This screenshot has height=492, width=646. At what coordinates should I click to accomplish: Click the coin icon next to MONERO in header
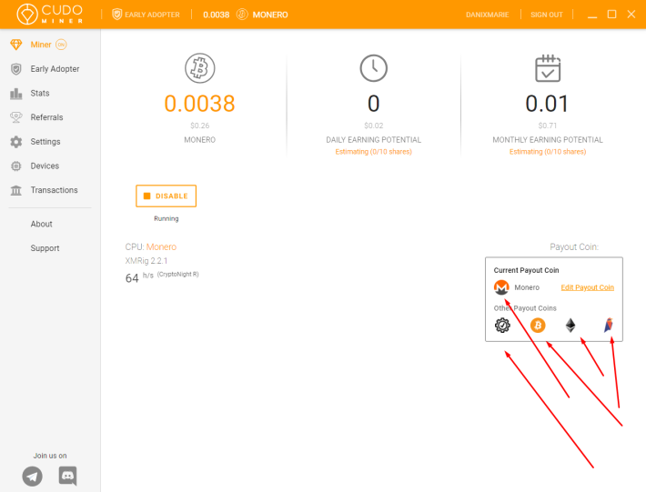(x=242, y=15)
